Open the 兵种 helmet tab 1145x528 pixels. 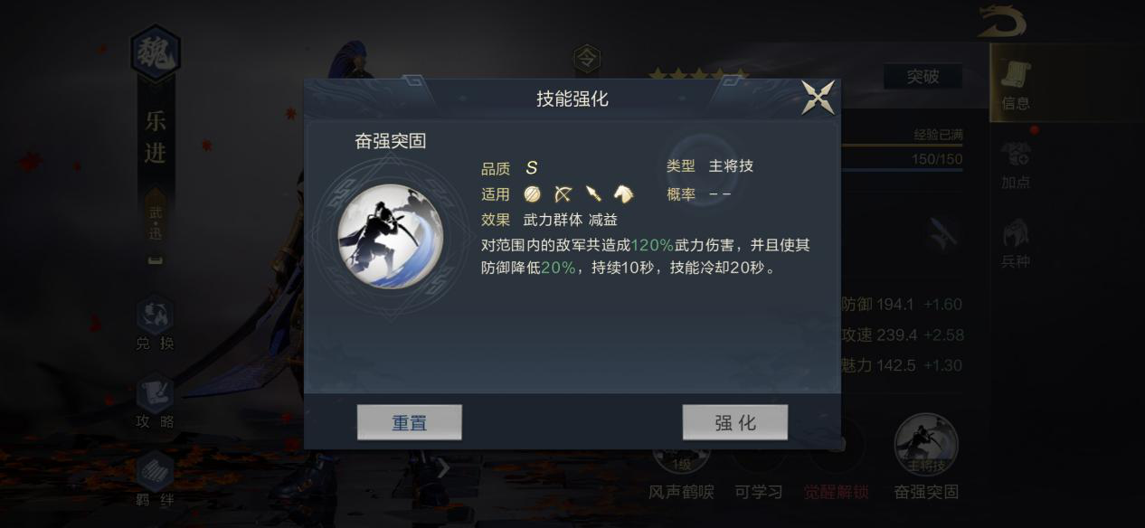[x=1016, y=244]
